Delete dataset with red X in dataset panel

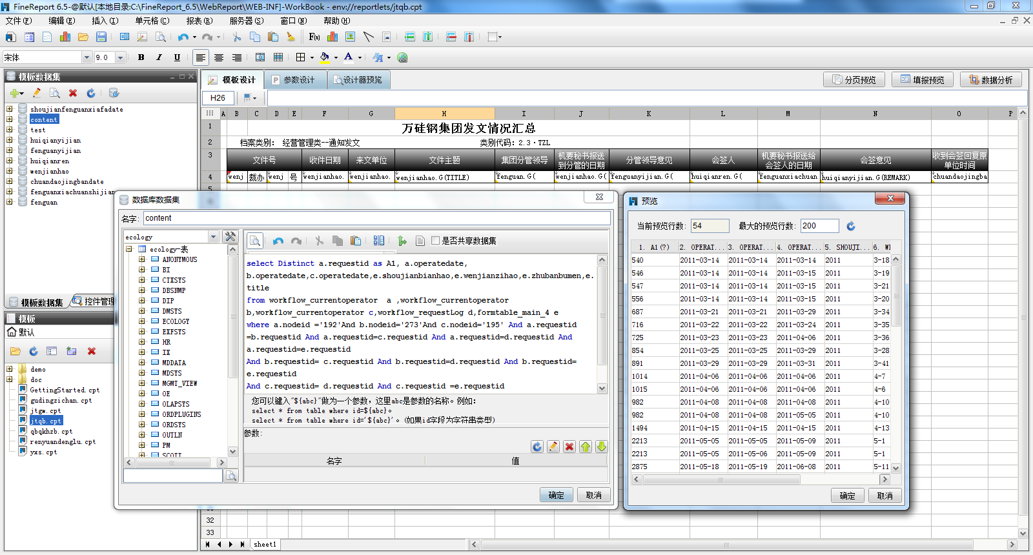pyautogui.click(x=73, y=93)
